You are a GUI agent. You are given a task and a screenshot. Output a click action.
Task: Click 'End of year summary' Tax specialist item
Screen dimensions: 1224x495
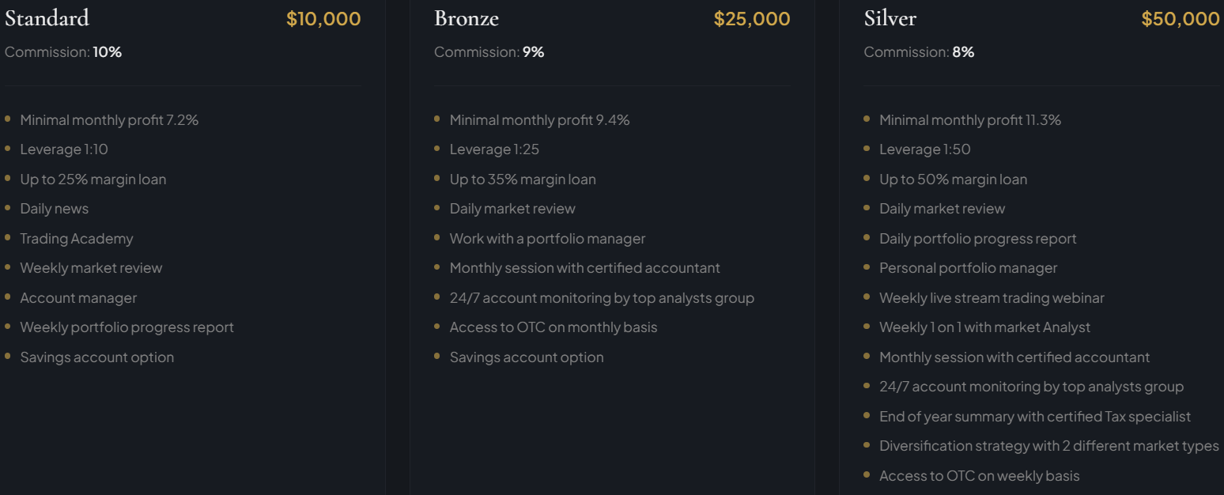pyautogui.click(x=1034, y=417)
